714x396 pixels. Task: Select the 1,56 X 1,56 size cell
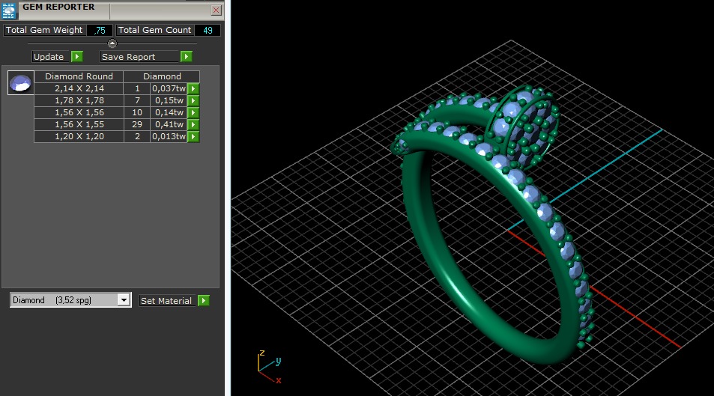click(79, 112)
